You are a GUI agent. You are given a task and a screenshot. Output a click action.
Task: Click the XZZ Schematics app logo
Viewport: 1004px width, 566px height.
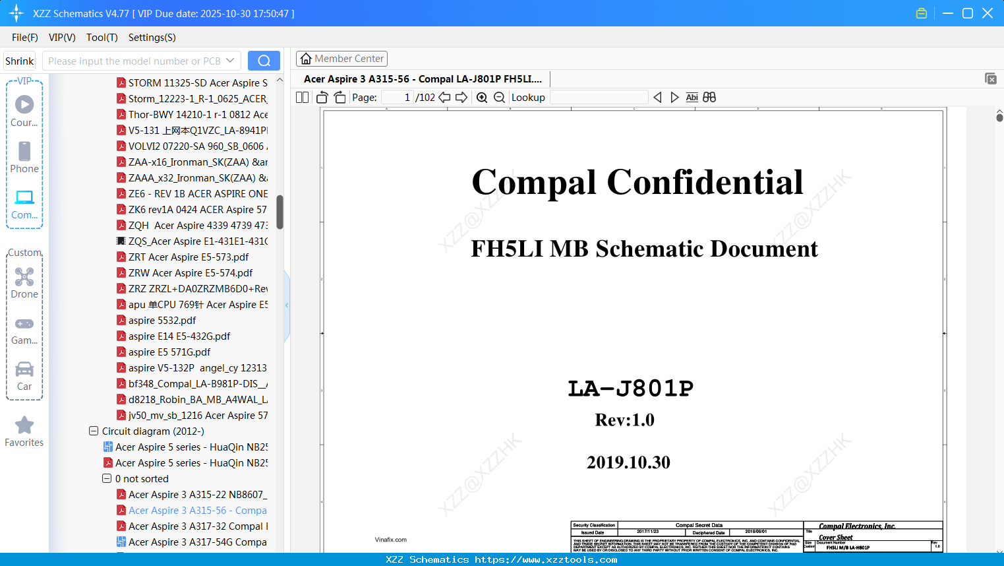(16, 13)
